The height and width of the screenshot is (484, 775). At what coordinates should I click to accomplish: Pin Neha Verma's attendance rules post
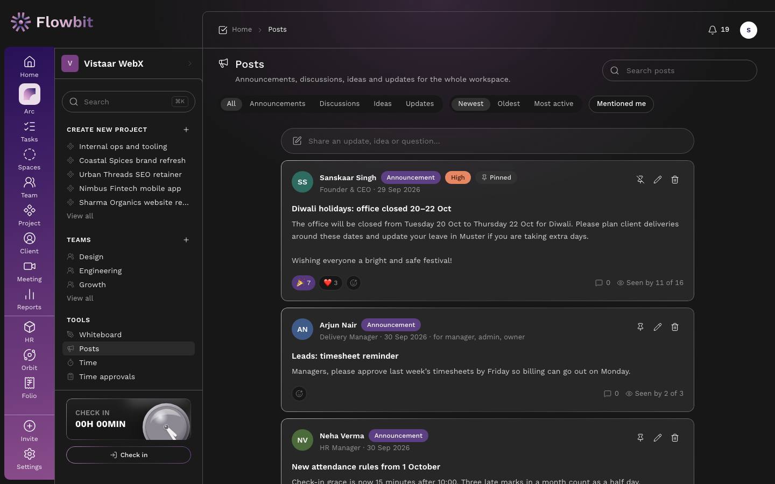[640, 438]
